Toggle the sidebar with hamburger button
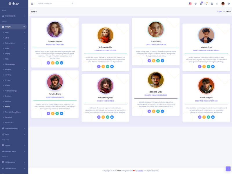 (x=32, y=3)
